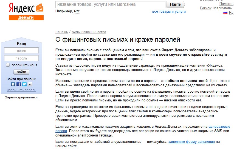Click the "Войти при помощи" label

21,79
